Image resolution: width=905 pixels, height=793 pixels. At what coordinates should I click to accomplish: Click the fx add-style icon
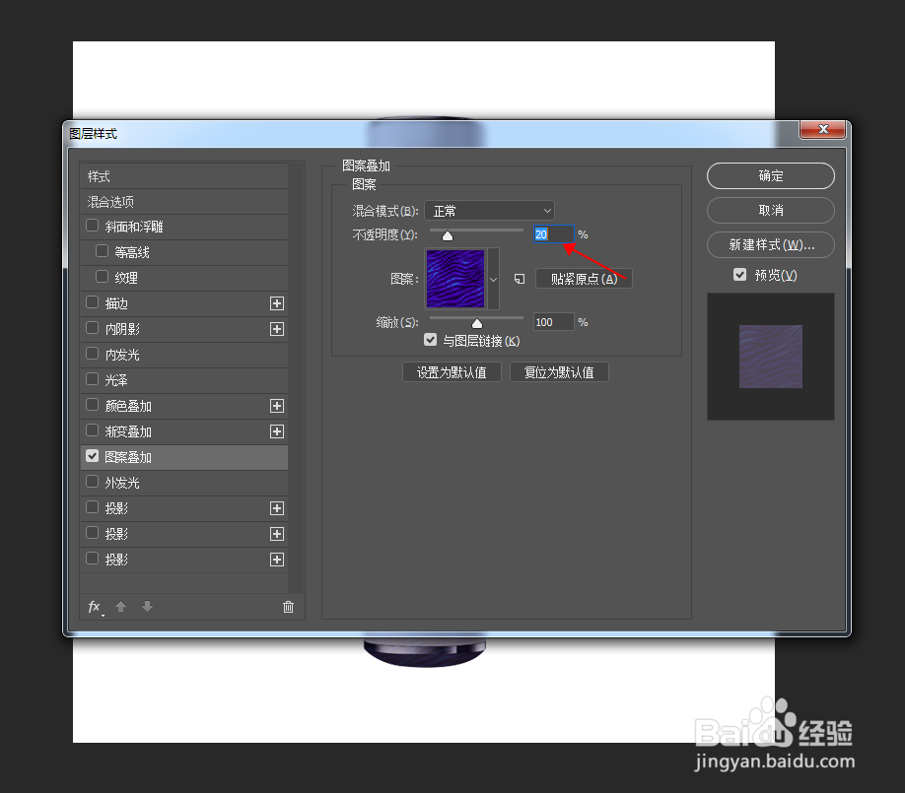[95, 607]
